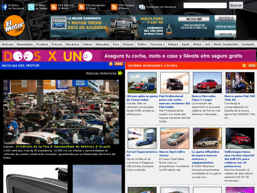Screen dimensions: 257x193
Task: Open 'Nueva gama Fiat 500 Twin Air' link
Action: point(240,98)
